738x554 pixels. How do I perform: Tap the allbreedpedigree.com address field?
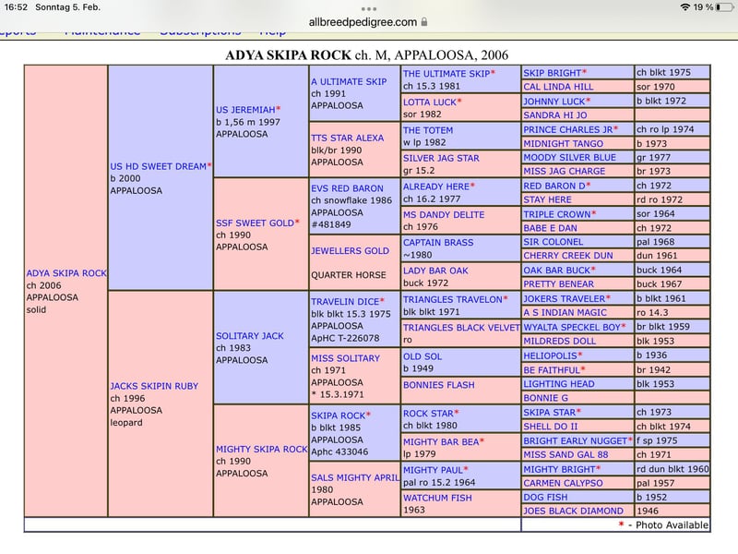[x=363, y=20]
